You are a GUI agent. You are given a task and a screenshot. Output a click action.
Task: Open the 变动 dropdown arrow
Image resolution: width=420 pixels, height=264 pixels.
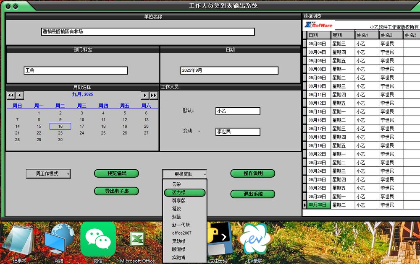pyautogui.click(x=199, y=131)
